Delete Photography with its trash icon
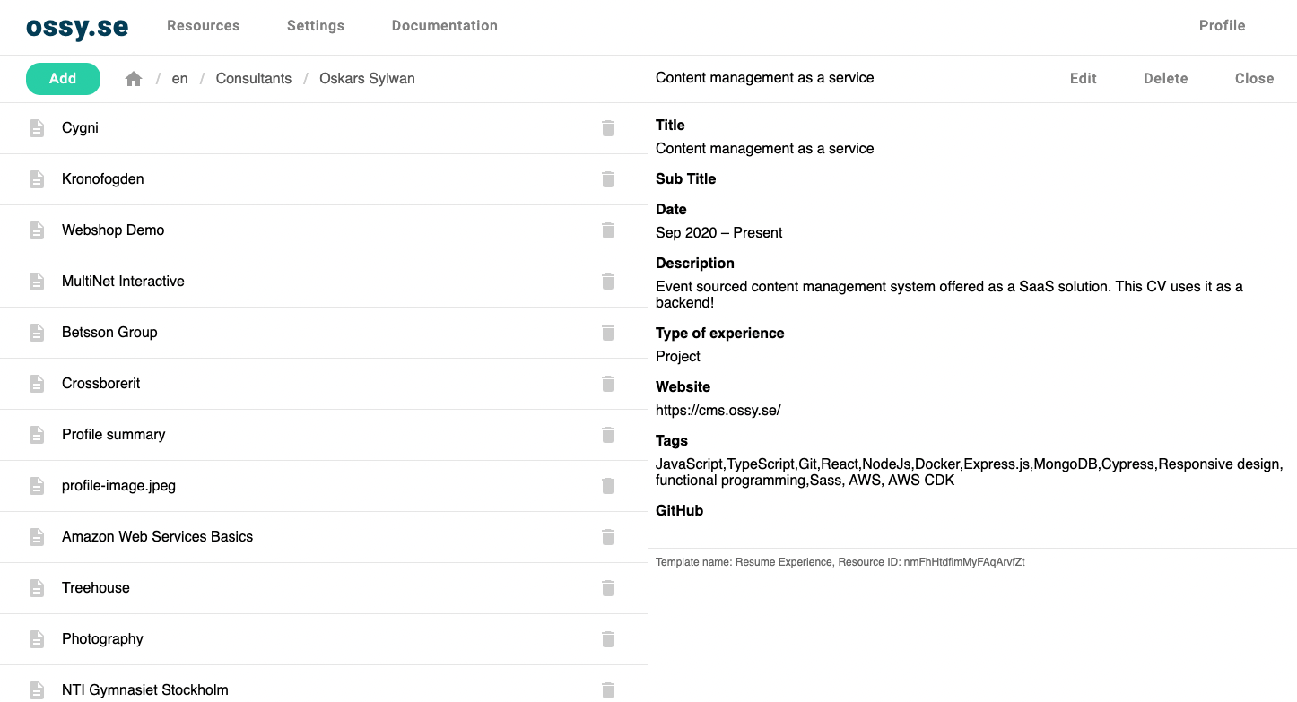1297x702 pixels. coord(608,639)
